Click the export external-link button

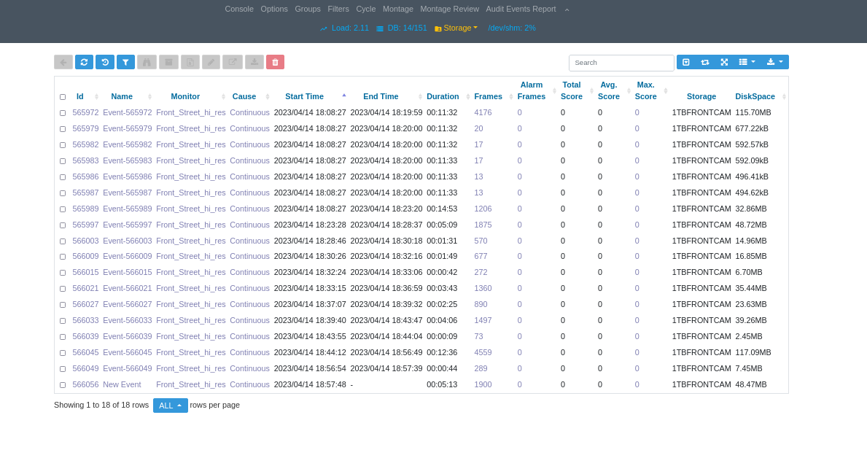click(x=233, y=62)
